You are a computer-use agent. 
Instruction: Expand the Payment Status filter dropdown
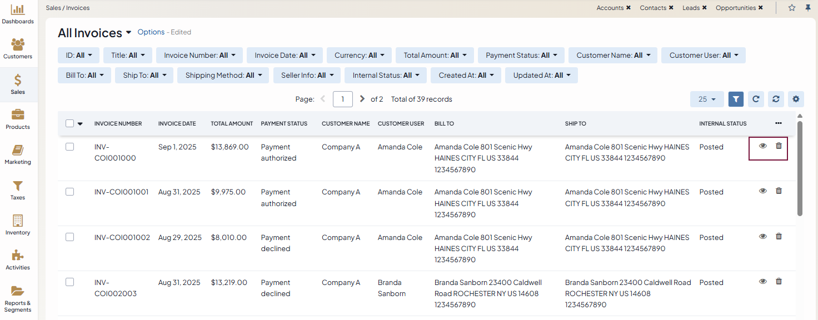(x=521, y=56)
